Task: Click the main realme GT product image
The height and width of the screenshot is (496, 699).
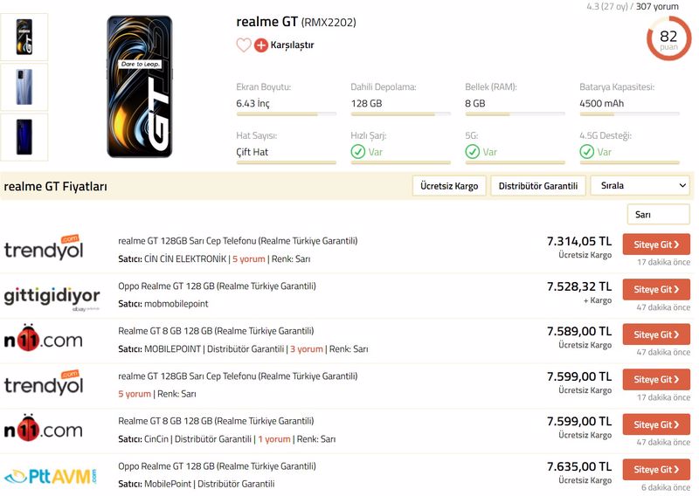Action: (140, 86)
